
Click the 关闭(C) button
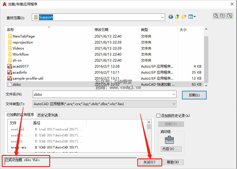pyautogui.click(x=149, y=162)
